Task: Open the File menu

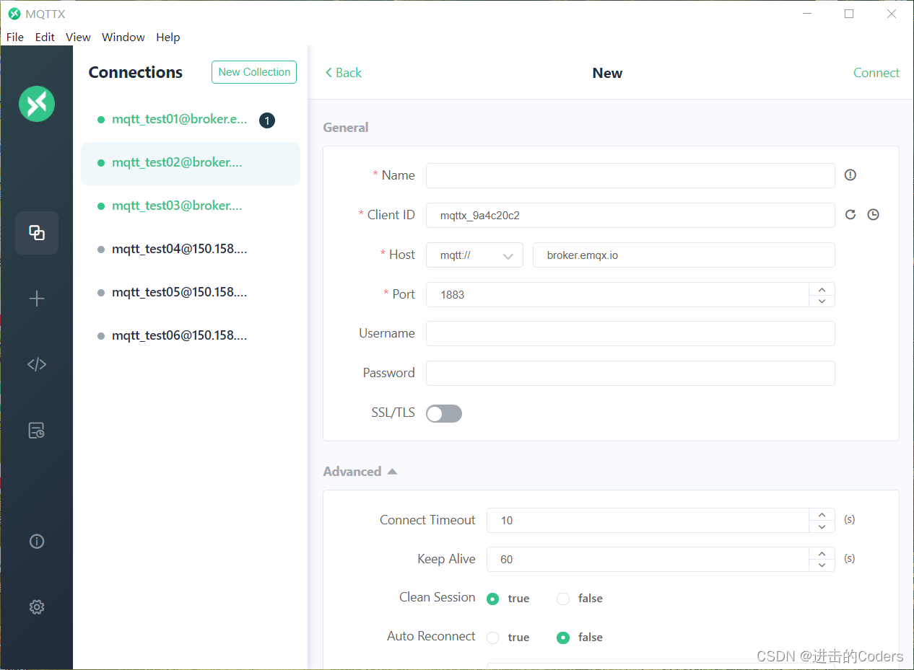Action: click(15, 38)
